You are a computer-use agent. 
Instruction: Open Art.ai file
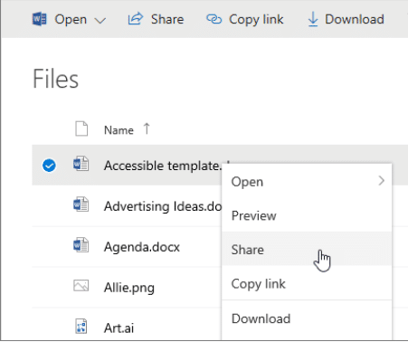click(119, 328)
